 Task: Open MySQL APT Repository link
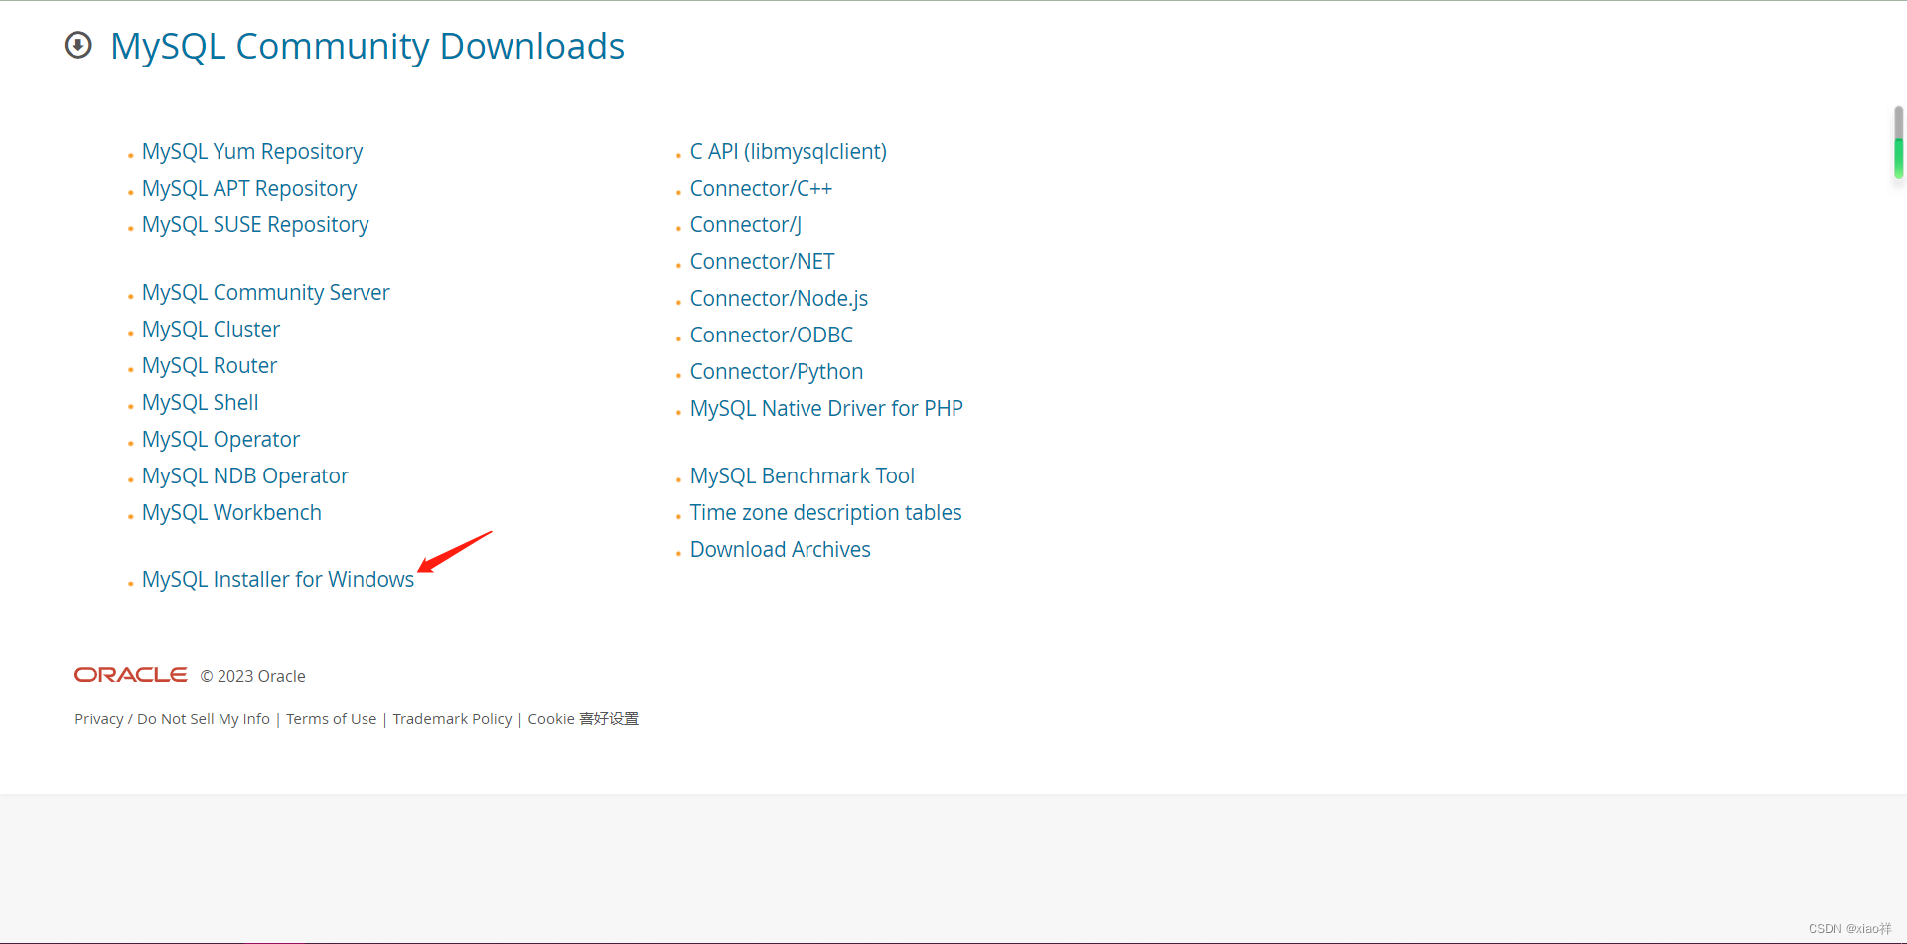(249, 188)
